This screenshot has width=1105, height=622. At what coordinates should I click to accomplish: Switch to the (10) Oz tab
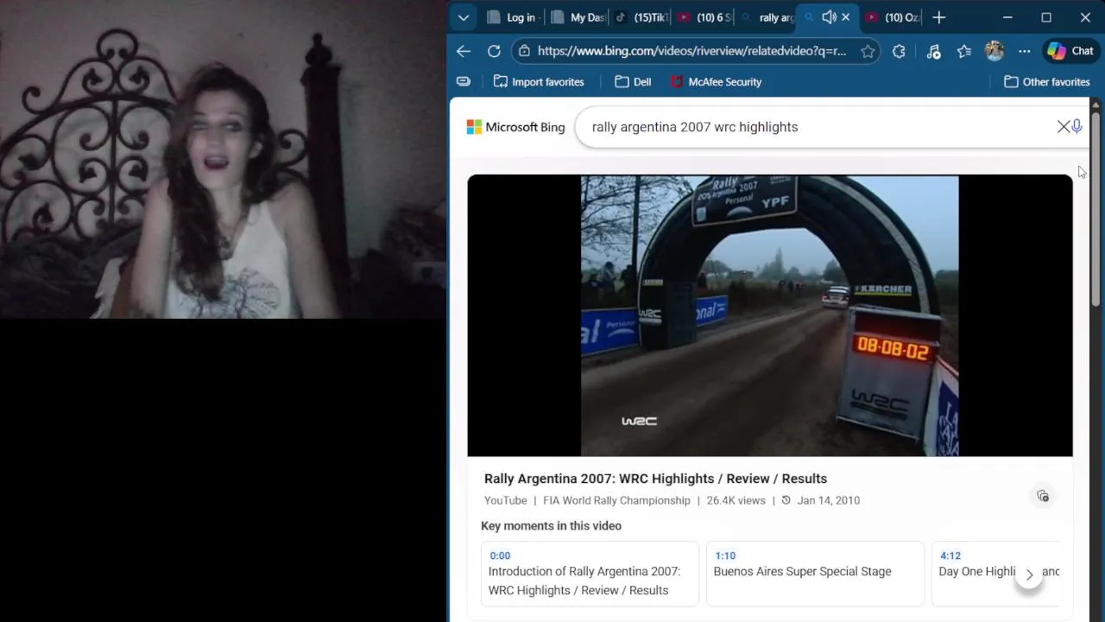tap(893, 17)
